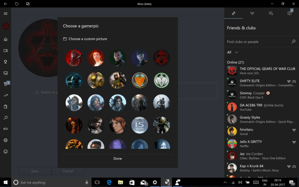Viewport: 299px width, 187px height.
Task: Select the gold robot gamerpic
Action: point(96,80)
